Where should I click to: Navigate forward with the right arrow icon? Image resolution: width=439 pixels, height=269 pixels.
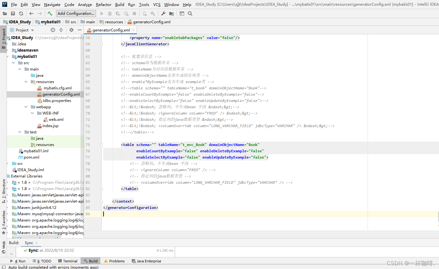coord(39,14)
